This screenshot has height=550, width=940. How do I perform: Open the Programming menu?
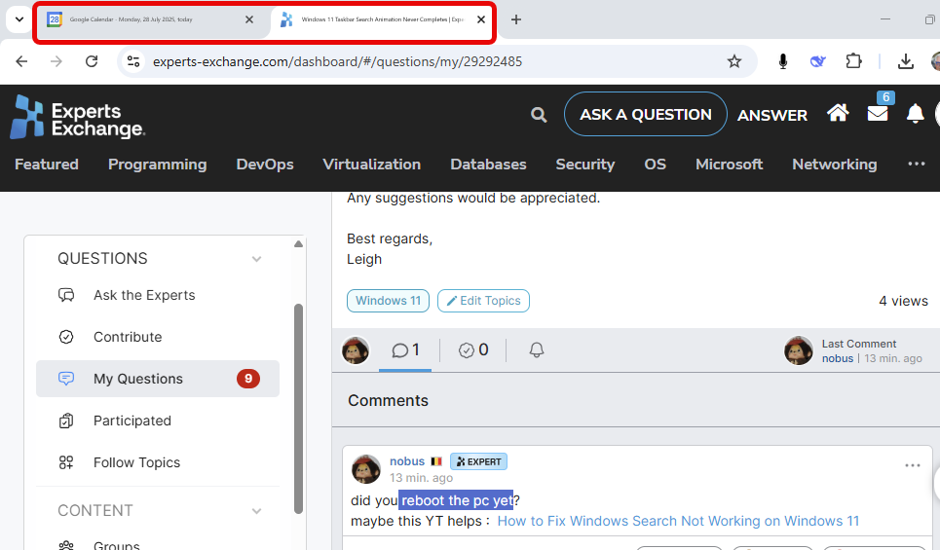(x=158, y=165)
